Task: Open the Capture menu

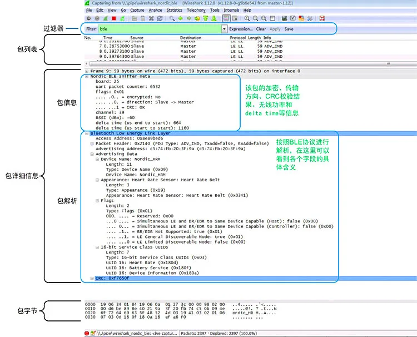Action: tap(137, 10)
